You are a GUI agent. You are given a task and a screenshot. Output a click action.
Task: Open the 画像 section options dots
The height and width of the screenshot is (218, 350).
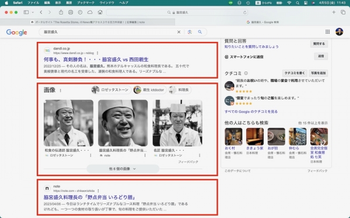pyautogui.click(x=60, y=90)
